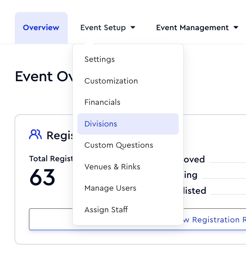Click the registrations people icon

pos(35,134)
